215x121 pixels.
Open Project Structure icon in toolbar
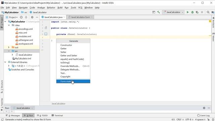coord(213,12)
